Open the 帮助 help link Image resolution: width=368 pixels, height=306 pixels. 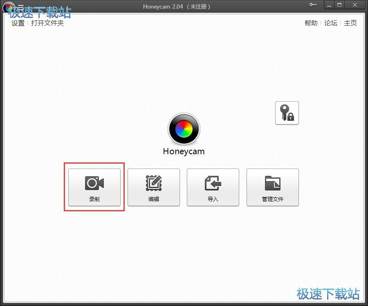pos(311,23)
